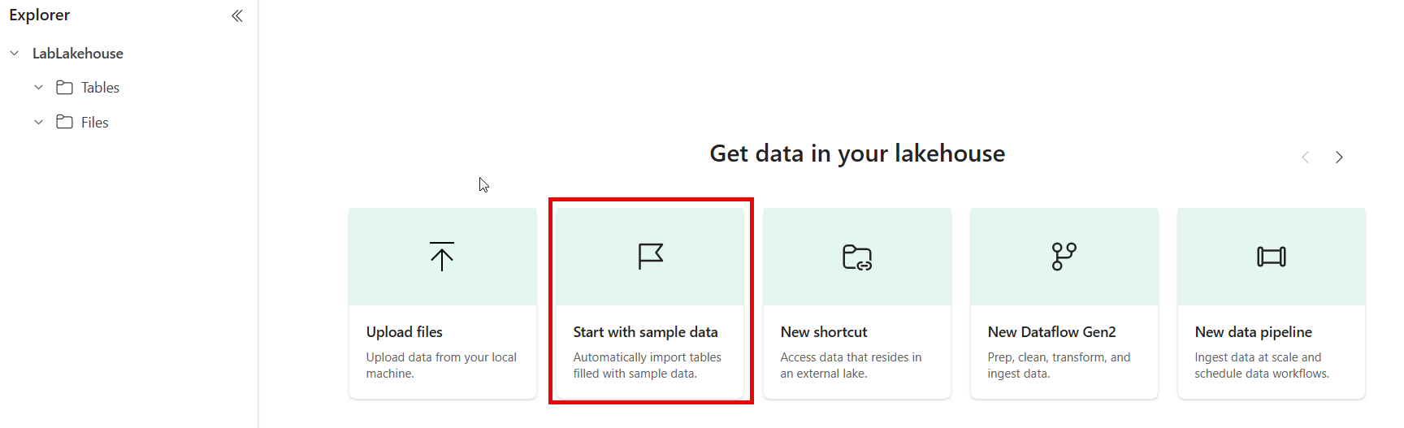The image size is (1404, 428).
Task: Click the Upload files card description
Action: (441, 365)
